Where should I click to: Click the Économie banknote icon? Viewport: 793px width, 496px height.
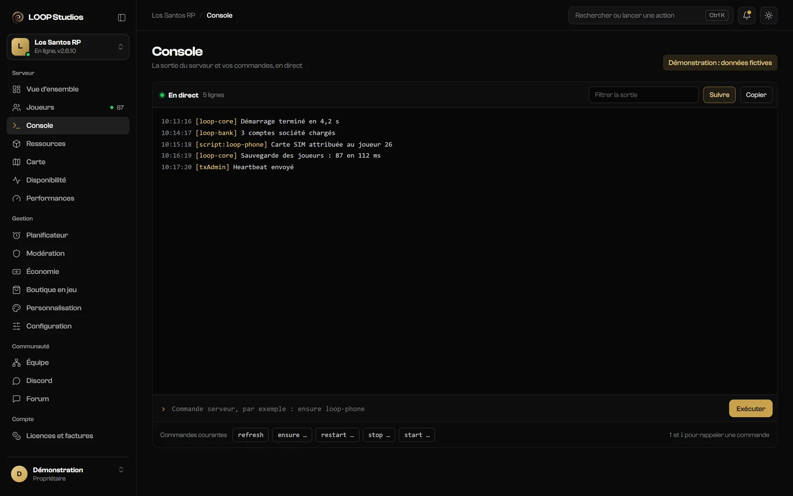pos(16,272)
